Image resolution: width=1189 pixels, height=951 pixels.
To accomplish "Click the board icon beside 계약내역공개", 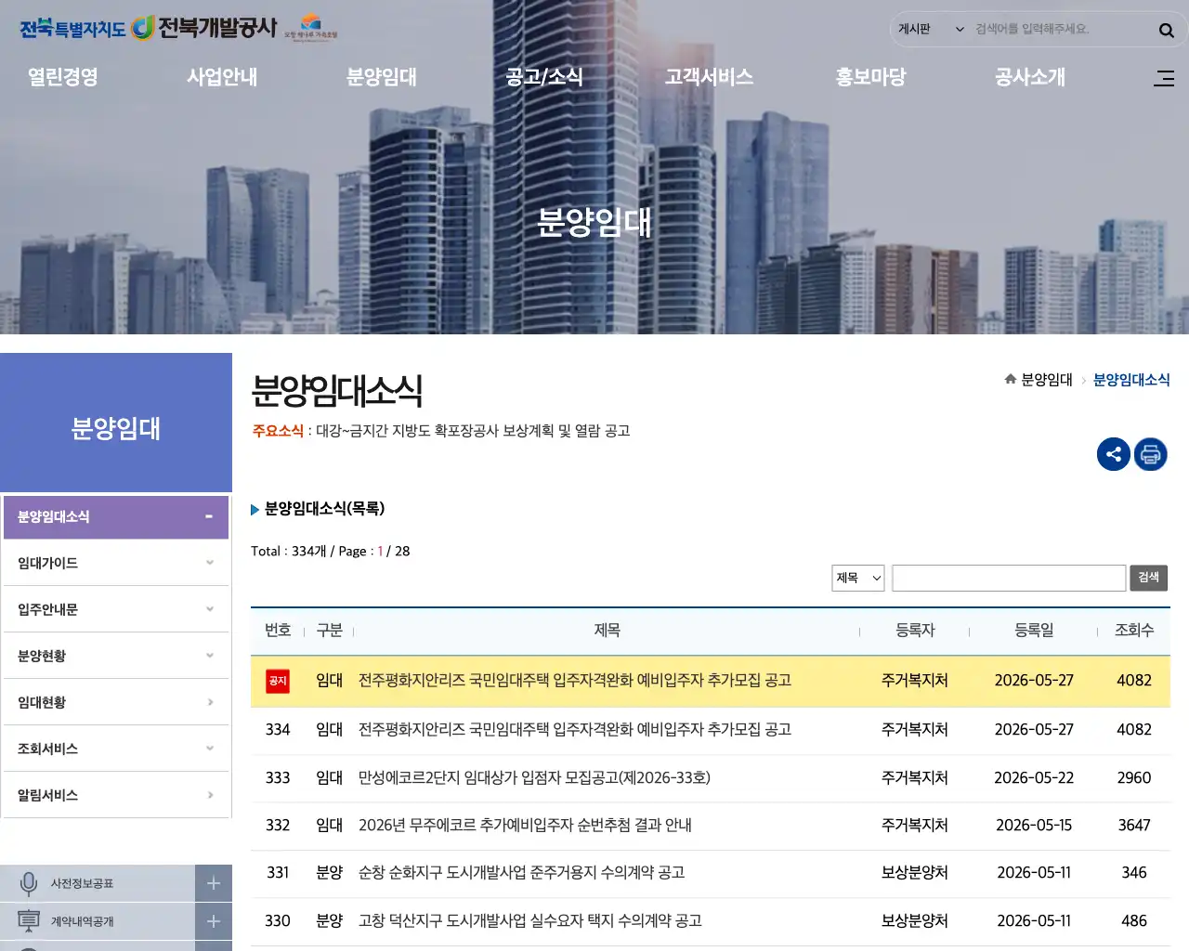I will click(29, 921).
